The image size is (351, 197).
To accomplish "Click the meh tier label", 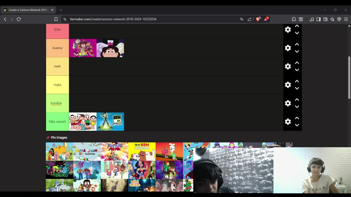I will (57, 66).
